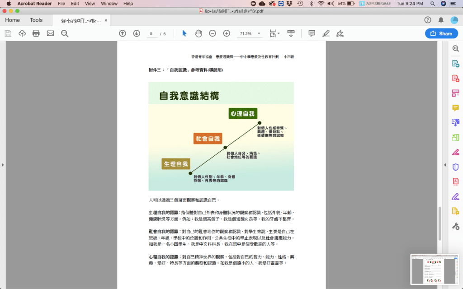Activate the arrow selection tool
Image resolution: width=463 pixels, height=289 pixels.
184,33
